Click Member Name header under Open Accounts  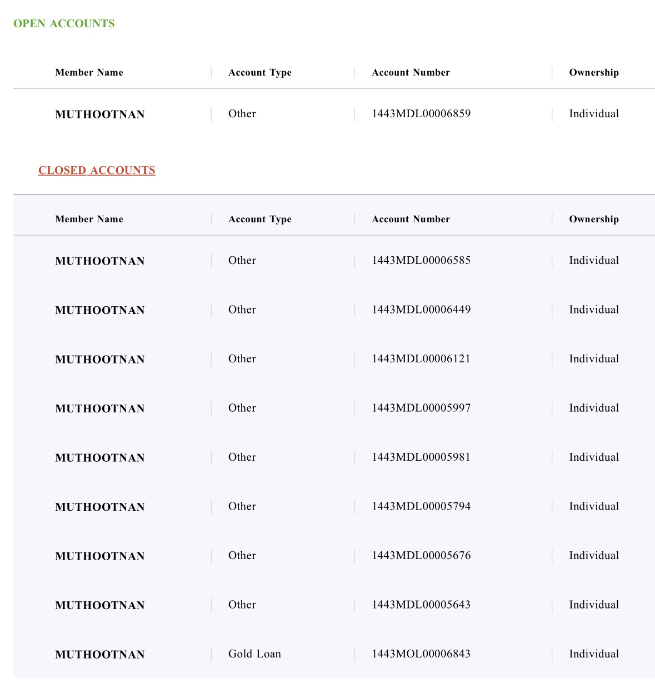click(89, 72)
